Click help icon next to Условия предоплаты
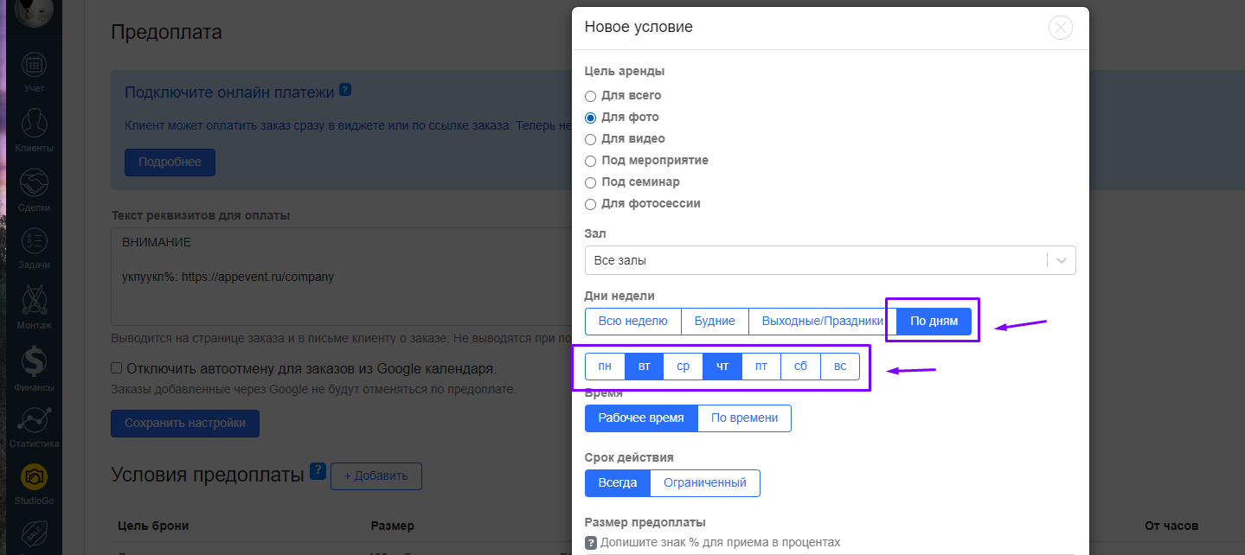Viewport: 1245px width, 555px height. (x=318, y=472)
